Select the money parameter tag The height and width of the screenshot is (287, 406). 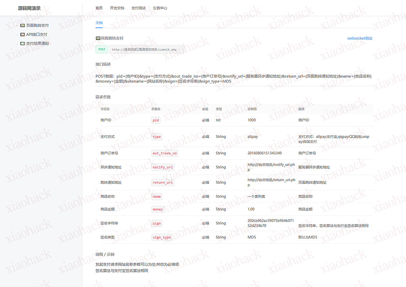coord(158,209)
